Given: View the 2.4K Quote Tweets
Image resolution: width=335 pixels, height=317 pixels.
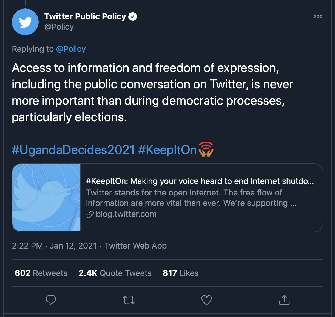Looking at the screenshot, I should tap(115, 273).
